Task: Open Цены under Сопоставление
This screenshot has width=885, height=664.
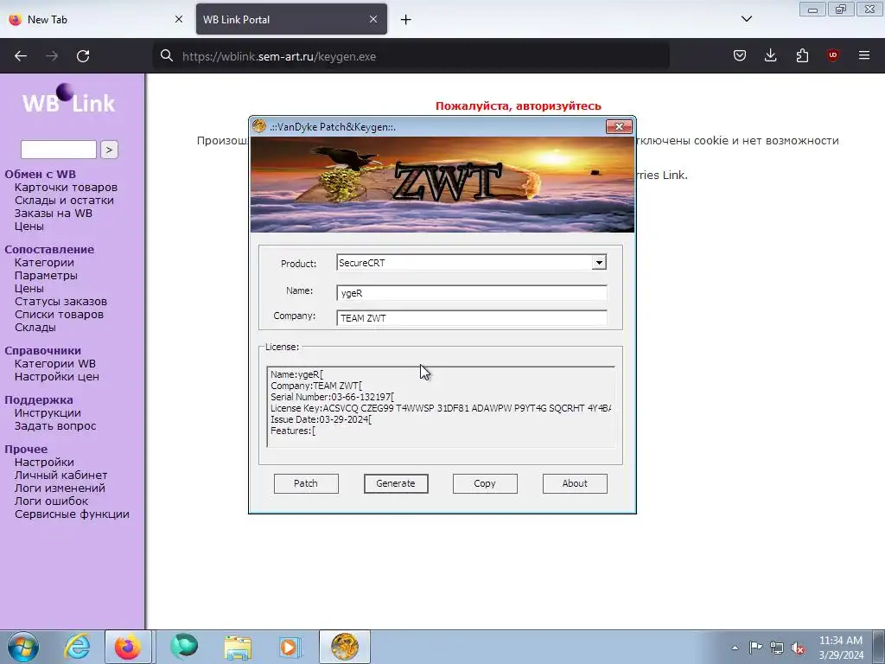Action: 29,289
